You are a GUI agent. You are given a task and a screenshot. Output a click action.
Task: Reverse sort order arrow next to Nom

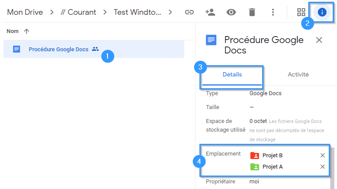[x=27, y=31]
